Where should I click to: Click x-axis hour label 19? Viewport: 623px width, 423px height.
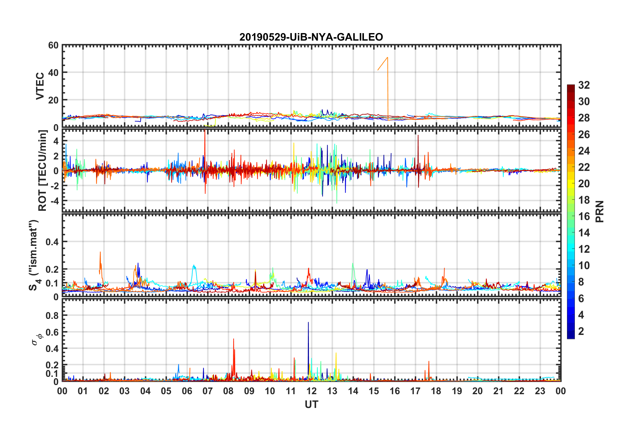coord(457,391)
